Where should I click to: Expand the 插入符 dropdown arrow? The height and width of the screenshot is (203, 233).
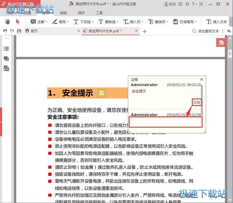click(143, 22)
